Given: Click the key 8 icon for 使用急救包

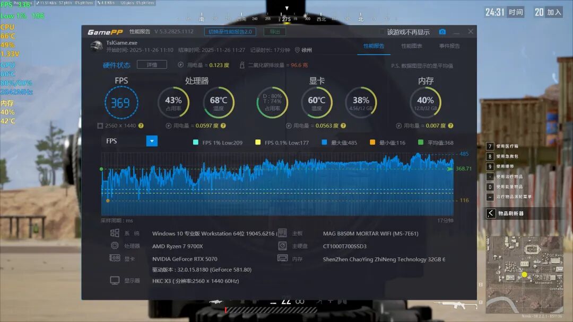Looking at the screenshot, I should pos(490,156).
